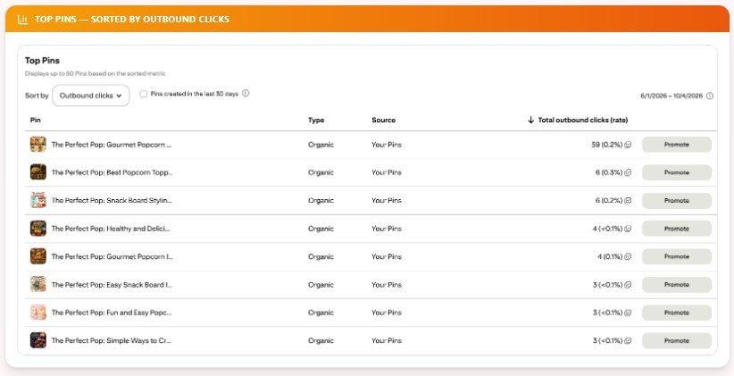Open thumbnail of Healthy and Delici... pin
This screenshot has width=734, height=376.
(38, 229)
